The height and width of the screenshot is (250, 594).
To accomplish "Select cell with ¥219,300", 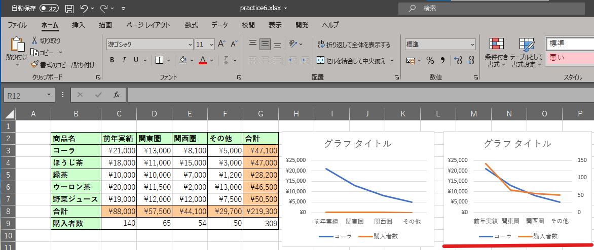I will coord(261,211).
